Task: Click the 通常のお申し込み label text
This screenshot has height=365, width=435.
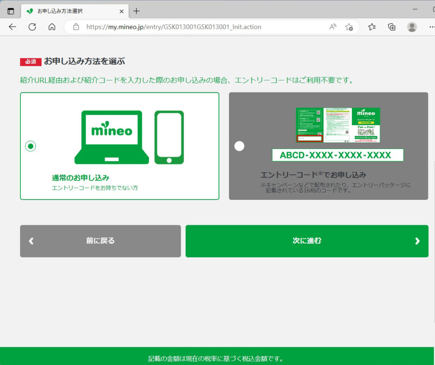Action: point(80,178)
